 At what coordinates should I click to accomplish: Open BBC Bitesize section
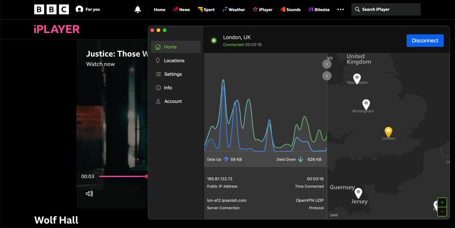point(319,10)
